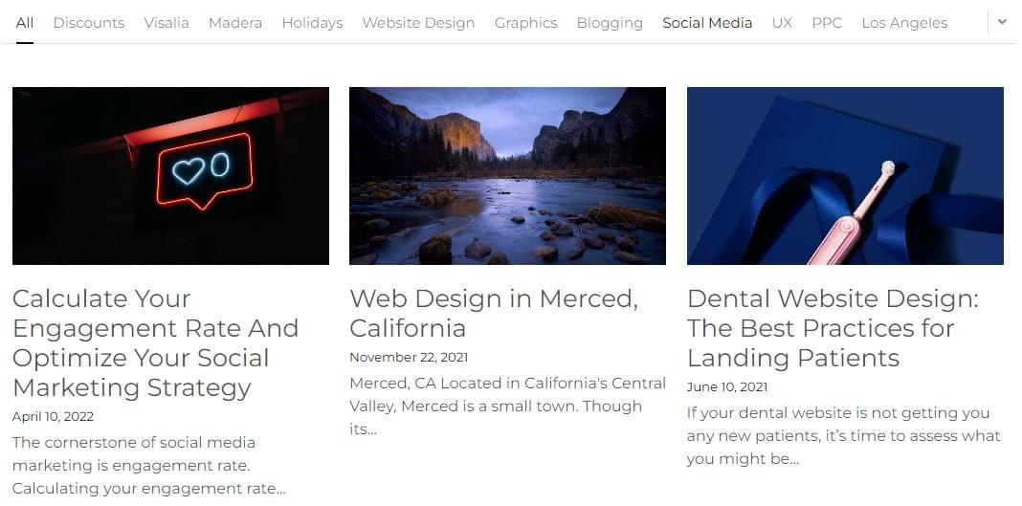
Task: Click the mountain river landscape thumbnail
Action: point(507,176)
